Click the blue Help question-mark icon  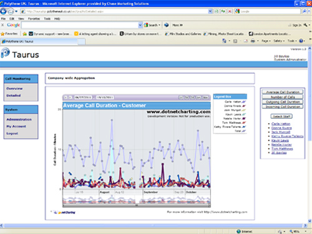point(301,41)
